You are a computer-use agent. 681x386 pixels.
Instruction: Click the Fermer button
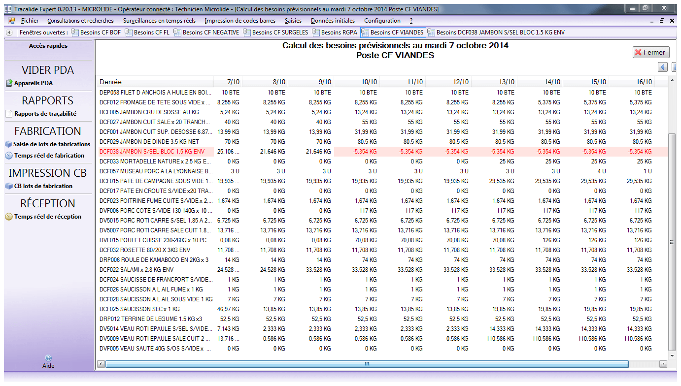[x=651, y=52]
